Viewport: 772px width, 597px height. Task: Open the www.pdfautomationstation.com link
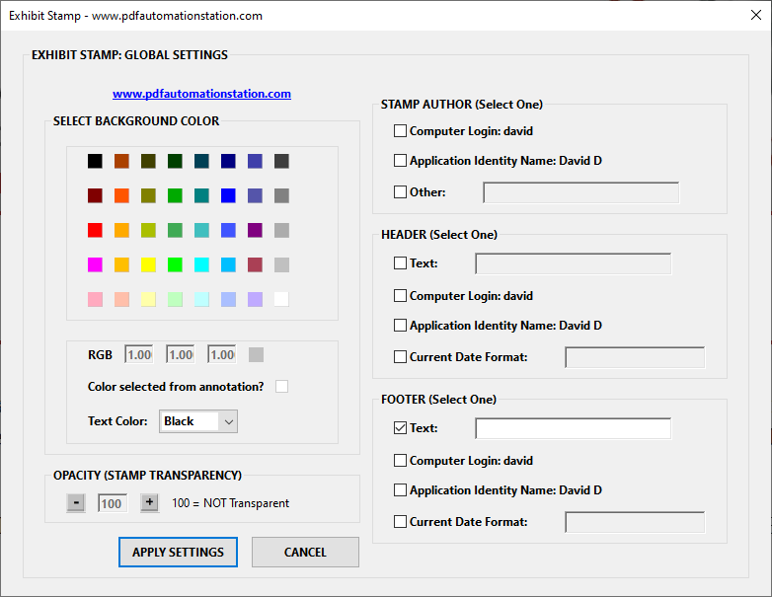click(201, 94)
